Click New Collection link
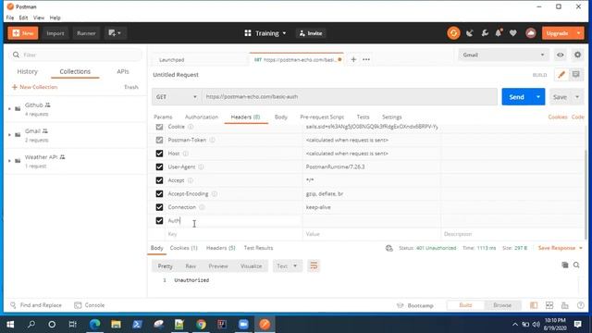 coord(35,87)
